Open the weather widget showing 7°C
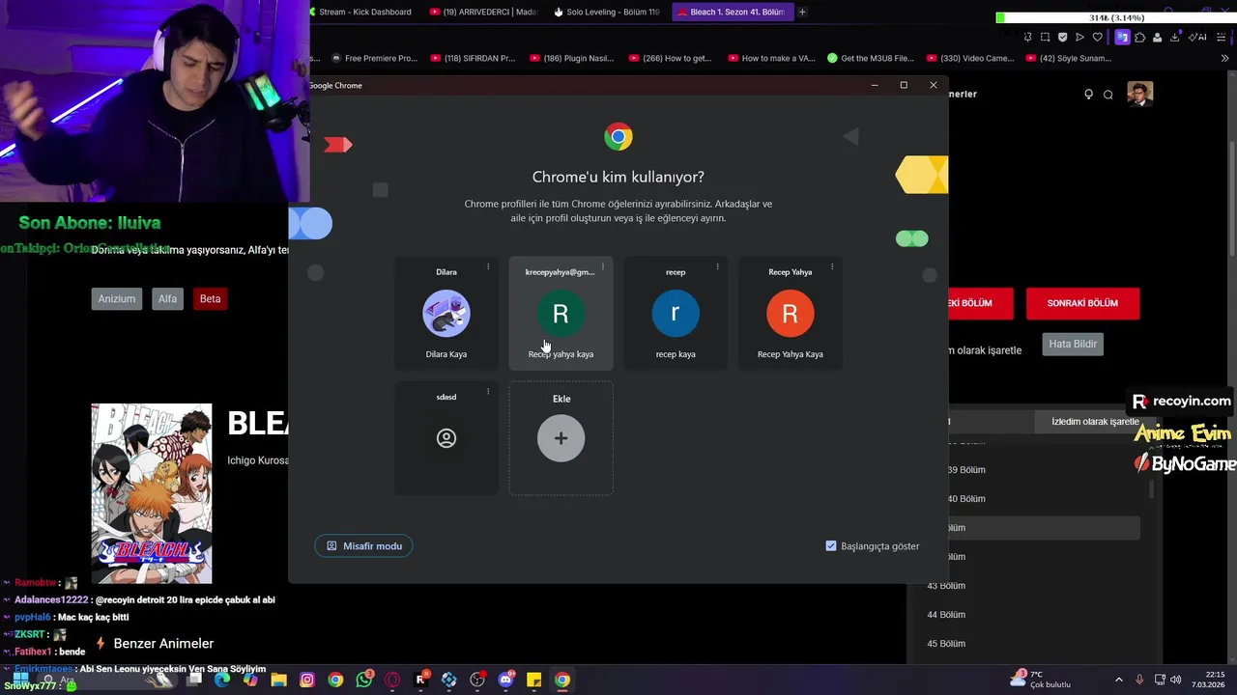The width and height of the screenshot is (1237, 695). pos(1042,680)
